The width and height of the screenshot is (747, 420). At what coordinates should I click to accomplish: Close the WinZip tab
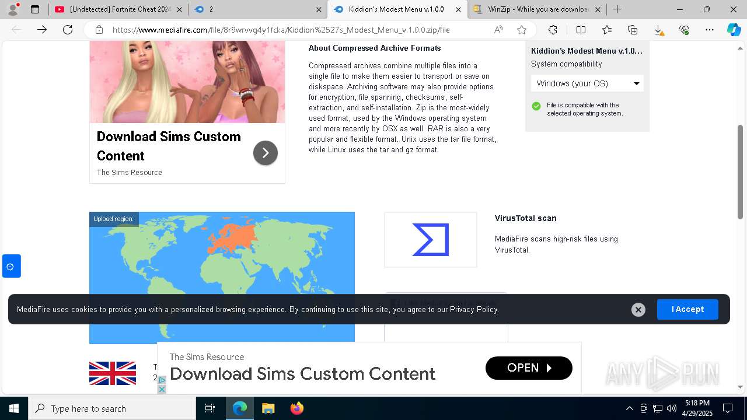click(598, 9)
